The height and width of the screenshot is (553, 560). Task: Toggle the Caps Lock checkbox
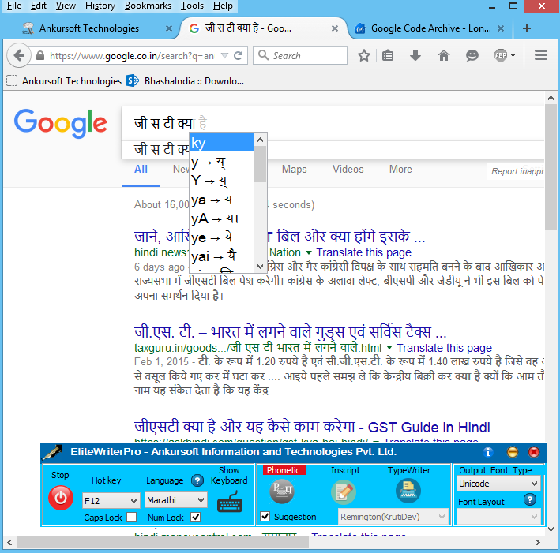tap(131, 517)
